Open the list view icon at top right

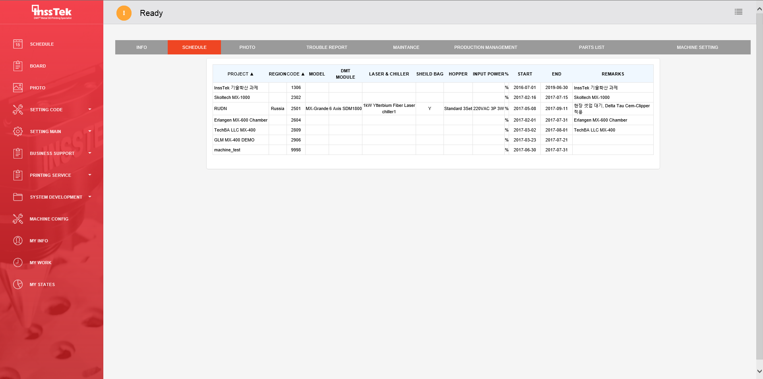(738, 12)
